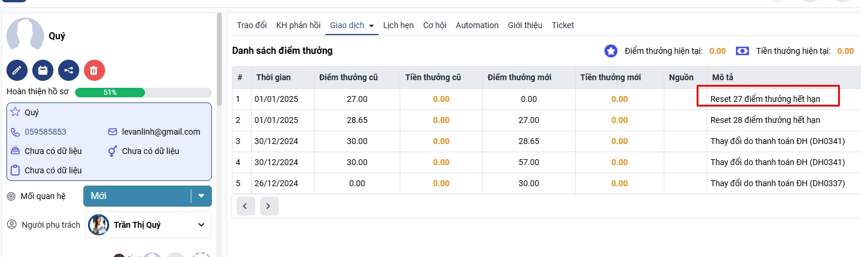
Task: Switch to the Trao đổi tab
Action: click(x=252, y=25)
